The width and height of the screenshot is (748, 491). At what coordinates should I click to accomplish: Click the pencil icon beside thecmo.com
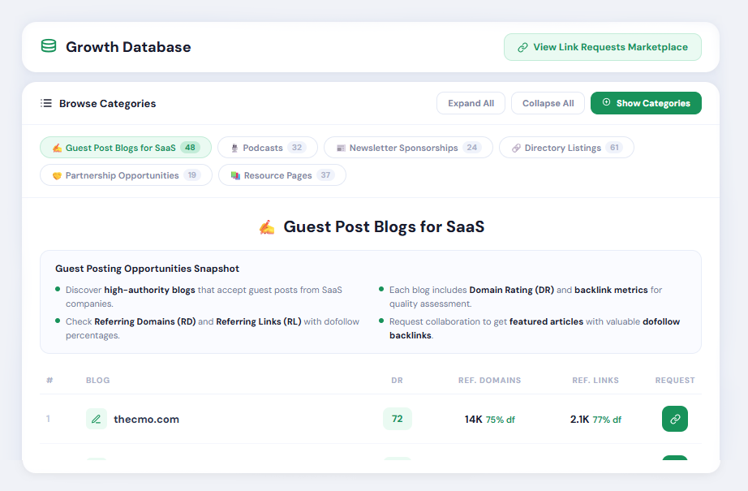(97, 419)
